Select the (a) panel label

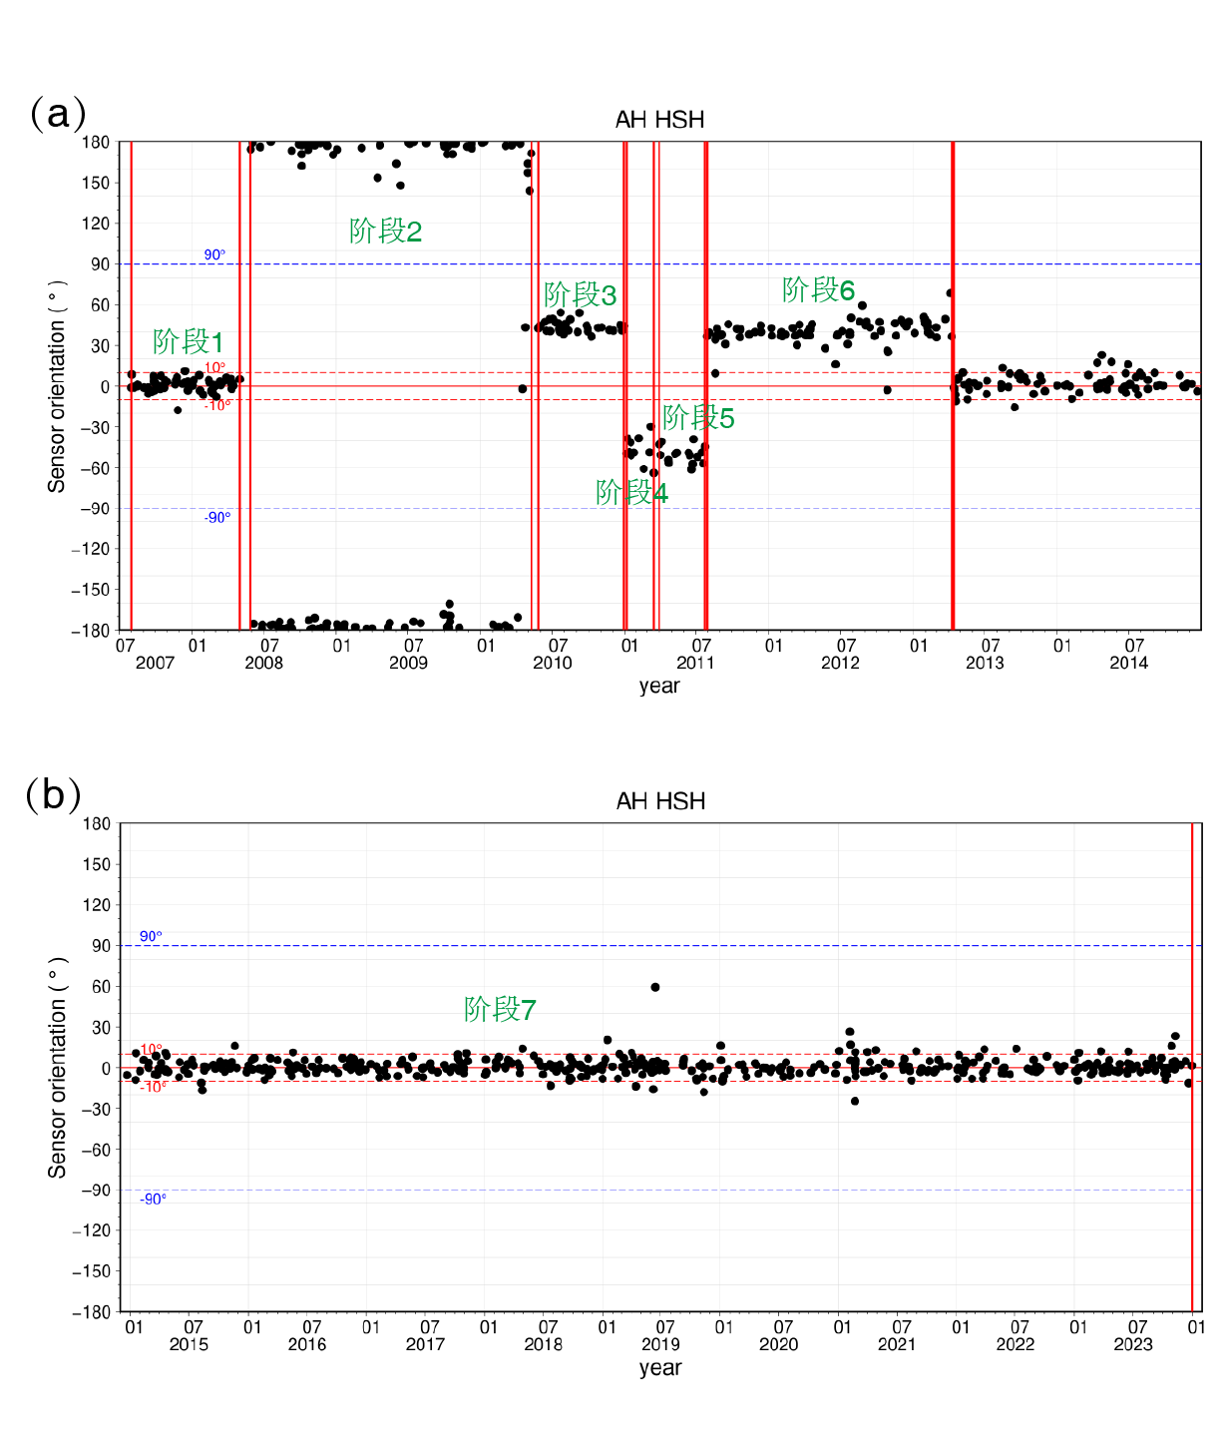click(58, 114)
